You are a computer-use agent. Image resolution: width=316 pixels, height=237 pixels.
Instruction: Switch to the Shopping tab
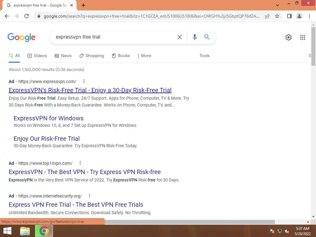[92, 56]
